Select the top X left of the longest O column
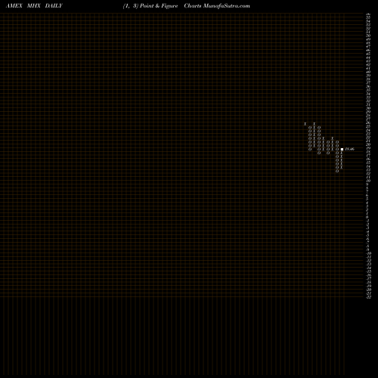This screenshot has width=378, height=378. pyautogui.click(x=333, y=138)
